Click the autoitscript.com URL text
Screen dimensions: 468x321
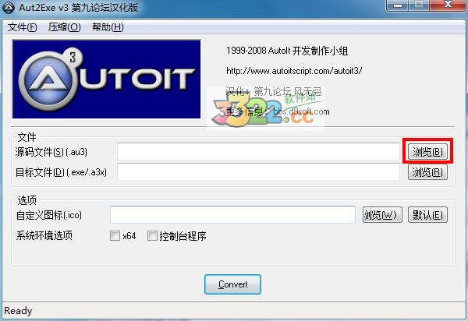(x=294, y=71)
